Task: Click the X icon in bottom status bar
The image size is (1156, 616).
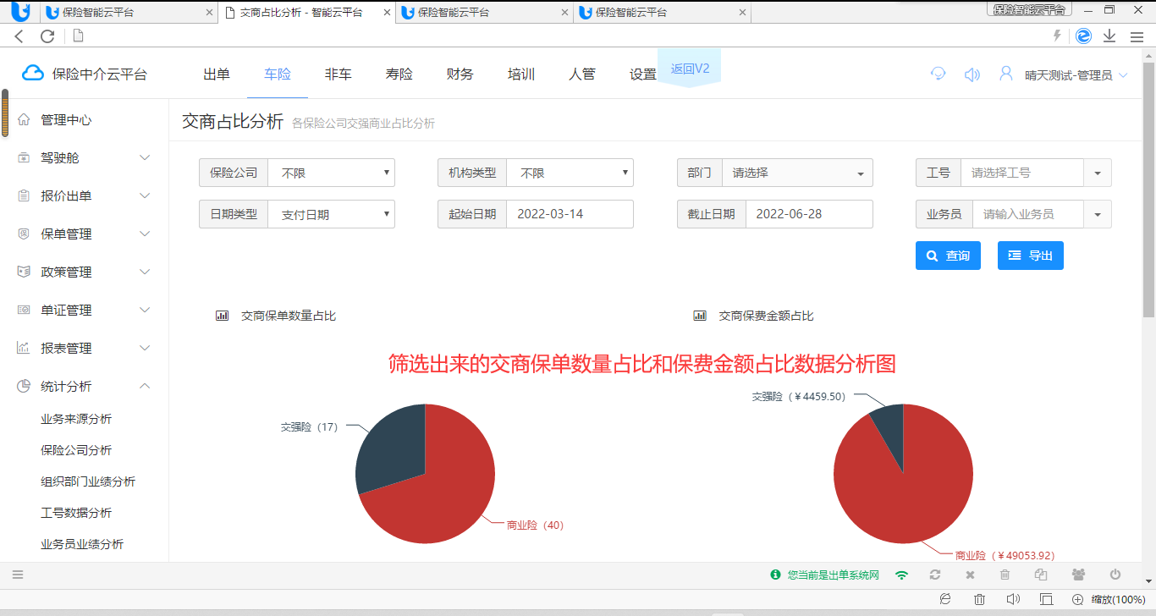Action: [971, 575]
